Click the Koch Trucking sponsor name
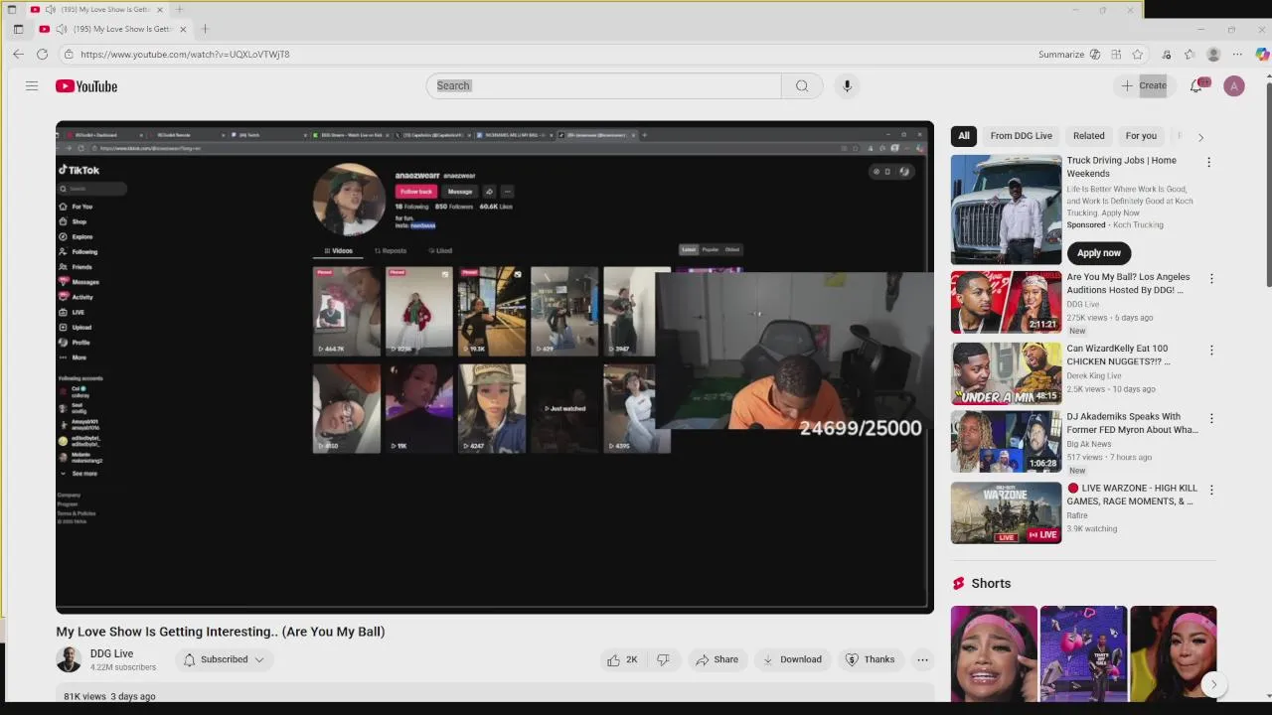 (x=1138, y=225)
